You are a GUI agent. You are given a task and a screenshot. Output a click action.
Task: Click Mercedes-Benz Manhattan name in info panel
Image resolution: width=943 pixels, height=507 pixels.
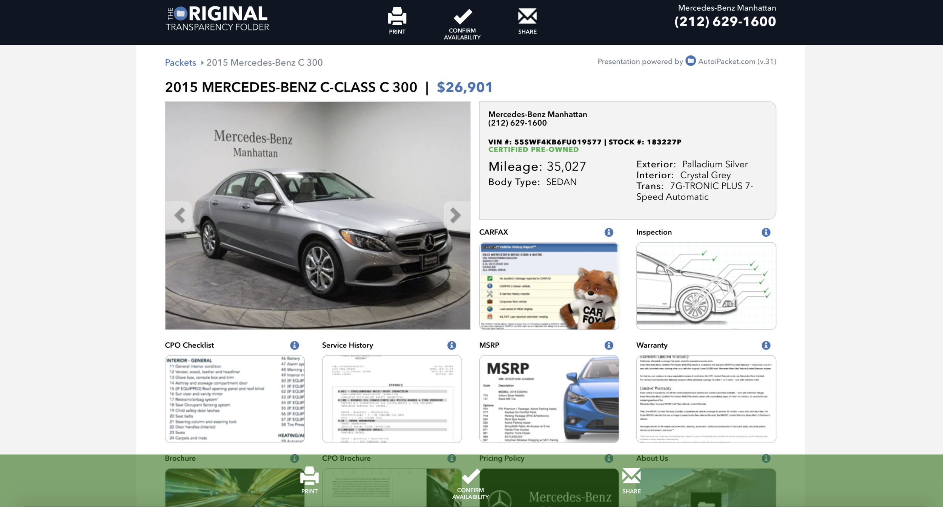tap(538, 114)
